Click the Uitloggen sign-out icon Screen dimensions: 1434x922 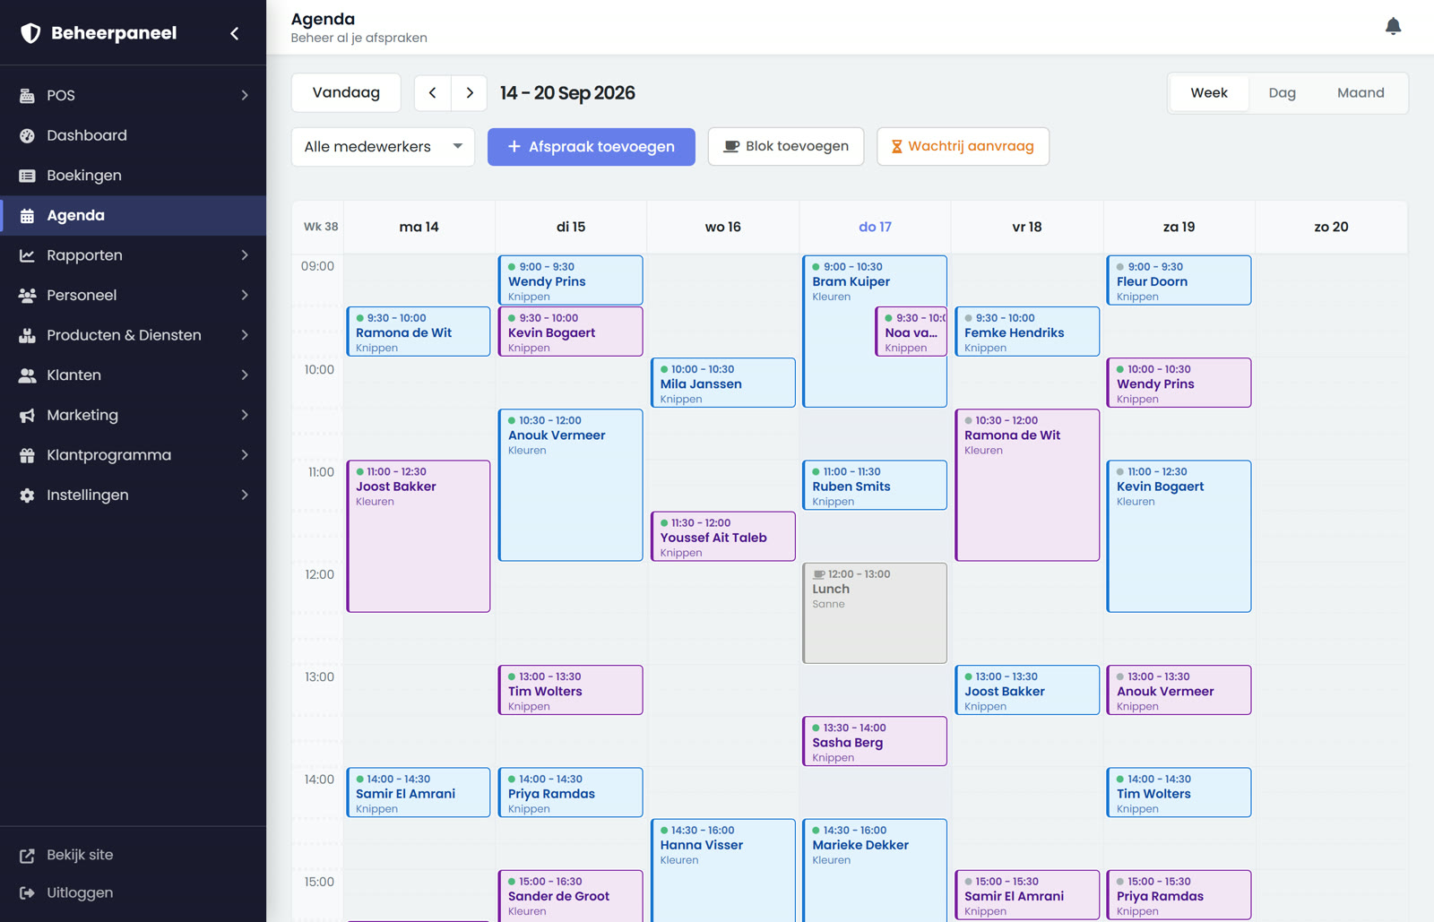click(x=27, y=893)
